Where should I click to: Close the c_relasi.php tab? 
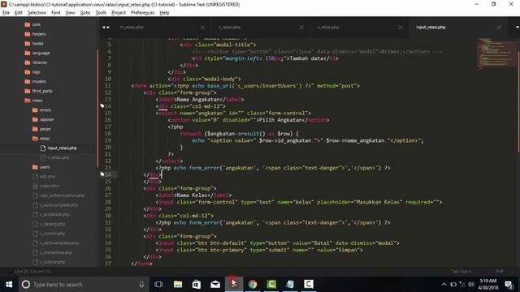(x=301, y=28)
